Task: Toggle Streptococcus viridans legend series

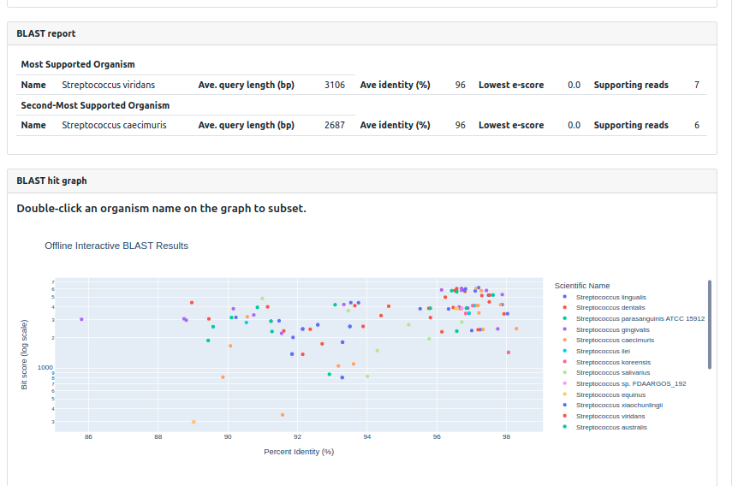Action: 610,416
